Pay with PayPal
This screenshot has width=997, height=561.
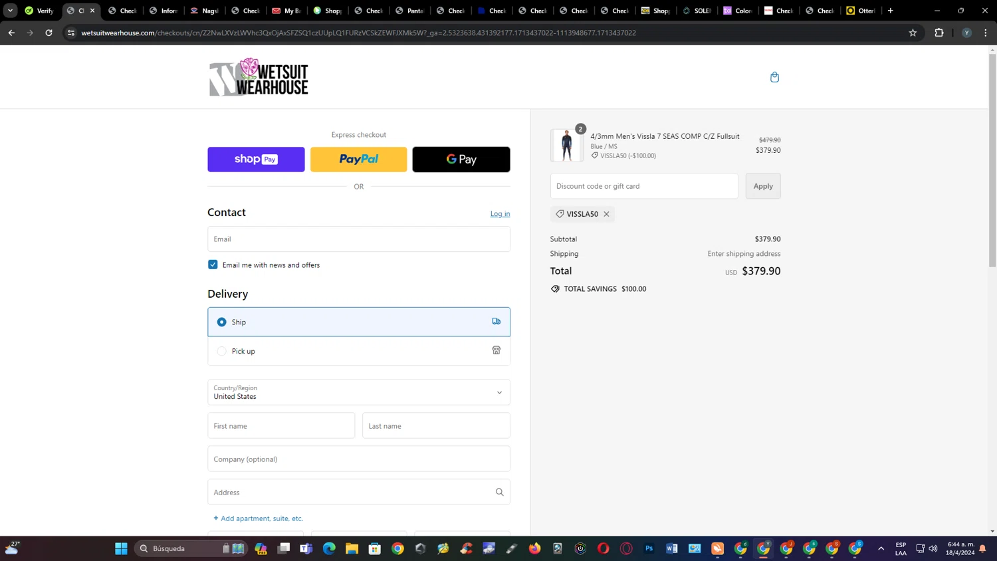point(359,160)
